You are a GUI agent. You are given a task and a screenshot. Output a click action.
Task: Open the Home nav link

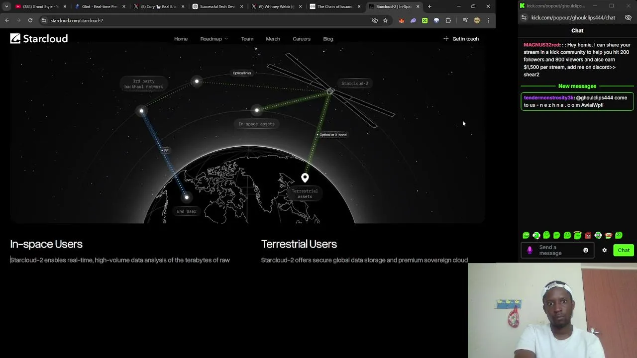pyautogui.click(x=181, y=39)
